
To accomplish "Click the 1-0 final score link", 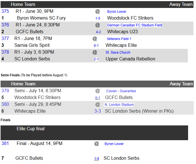I will coord(96,159).
